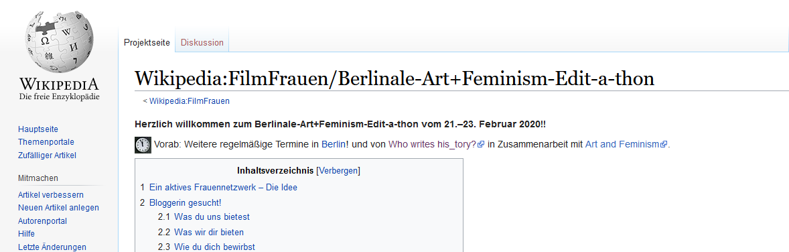Open the Berlin link
789x252 pixels.
[x=334, y=145]
